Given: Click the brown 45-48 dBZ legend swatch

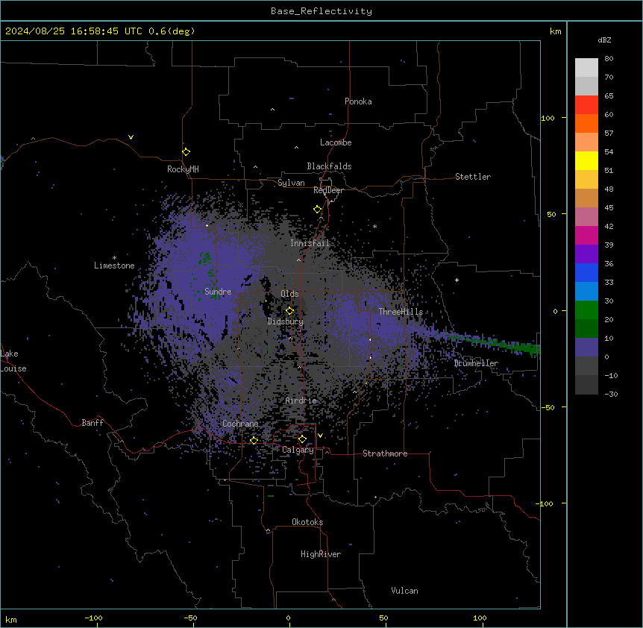Looking at the screenshot, I should 586,198.
